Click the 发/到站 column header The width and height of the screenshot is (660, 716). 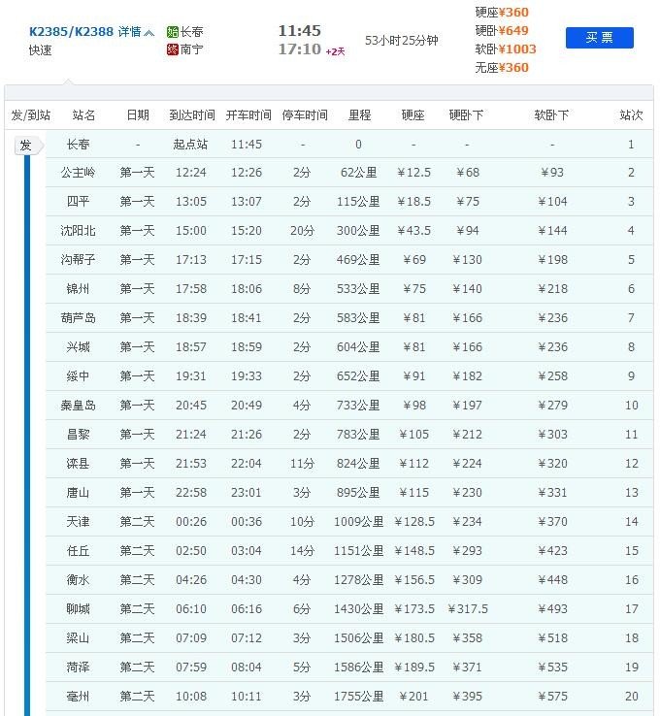tap(31, 115)
